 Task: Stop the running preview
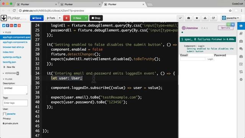[x=96, y=18]
